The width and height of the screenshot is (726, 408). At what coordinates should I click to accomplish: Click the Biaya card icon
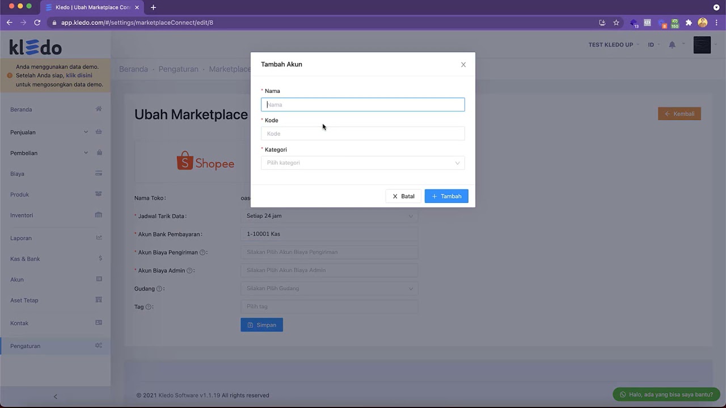[x=99, y=173]
